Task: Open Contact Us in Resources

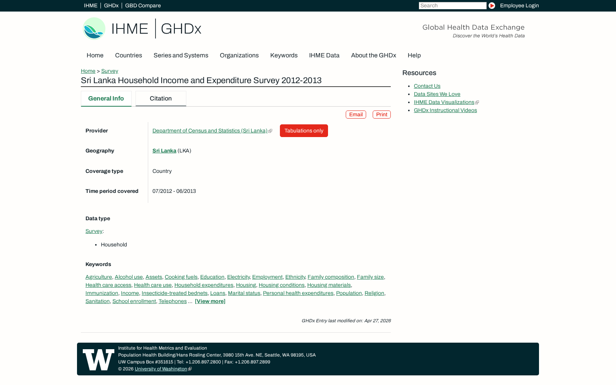Action: (427, 86)
